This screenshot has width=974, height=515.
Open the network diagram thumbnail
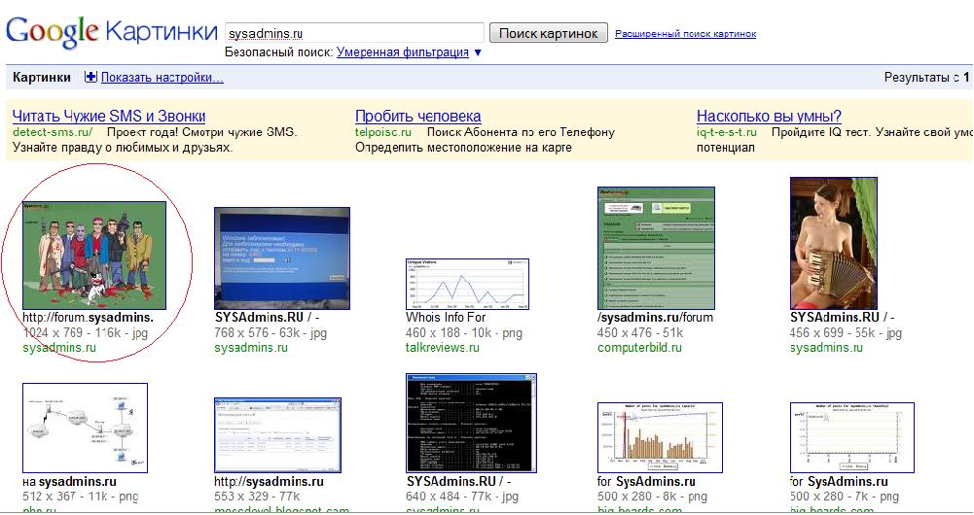click(x=85, y=428)
